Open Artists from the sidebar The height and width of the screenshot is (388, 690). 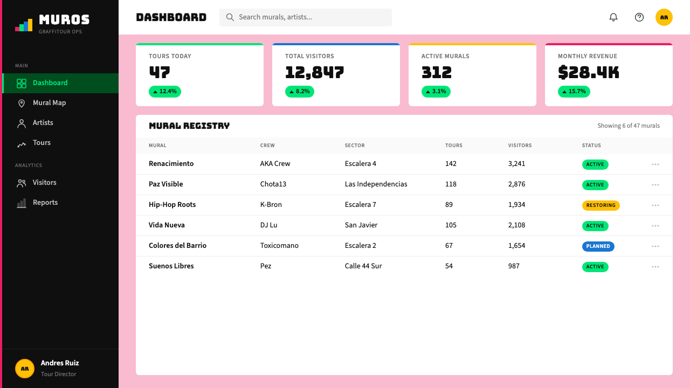pyautogui.click(x=60, y=123)
